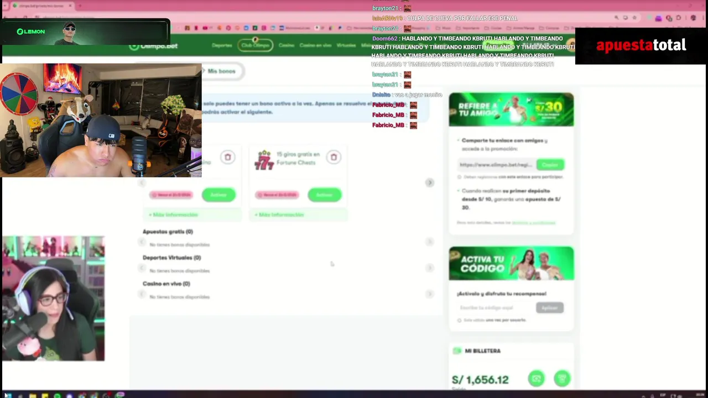708x398 pixels.
Task: Click the Mi Billetera wallet heading icon
Action: click(x=457, y=351)
